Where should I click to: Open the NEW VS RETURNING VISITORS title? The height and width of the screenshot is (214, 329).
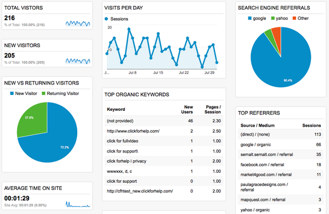coord(42,83)
